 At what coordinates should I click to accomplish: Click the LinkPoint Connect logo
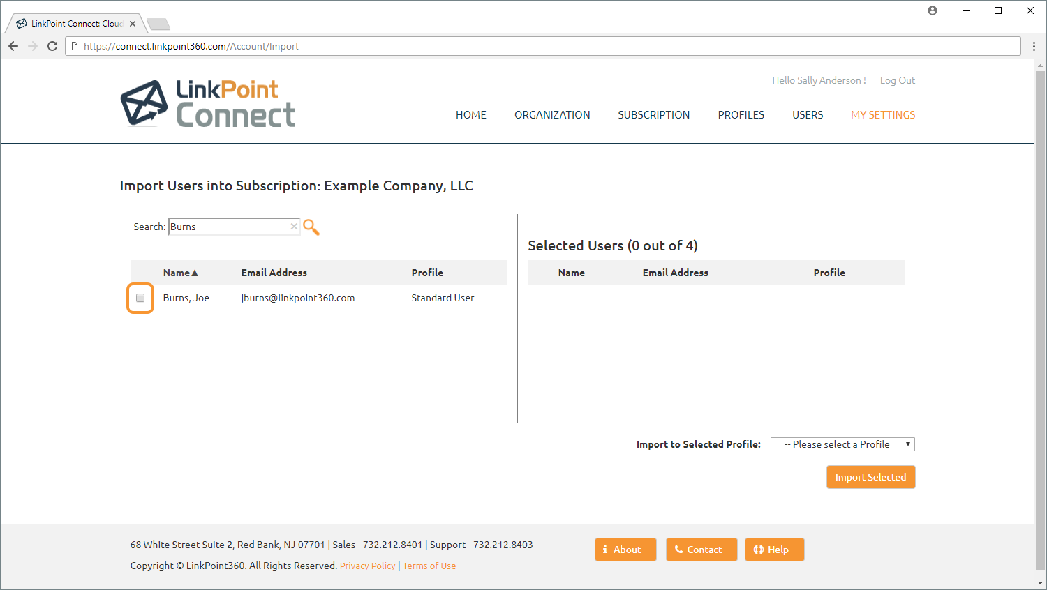[x=207, y=103]
